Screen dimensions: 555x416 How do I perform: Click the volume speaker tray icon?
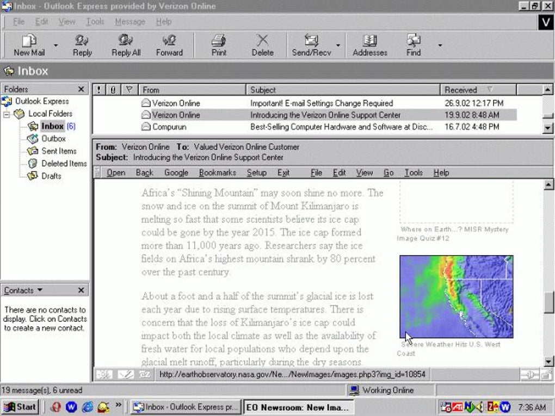click(480, 407)
